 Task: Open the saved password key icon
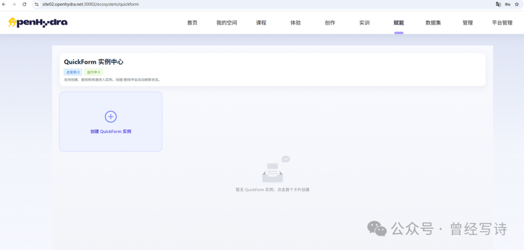[508, 4]
